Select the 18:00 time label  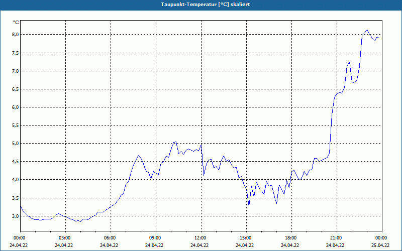(291, 238)
